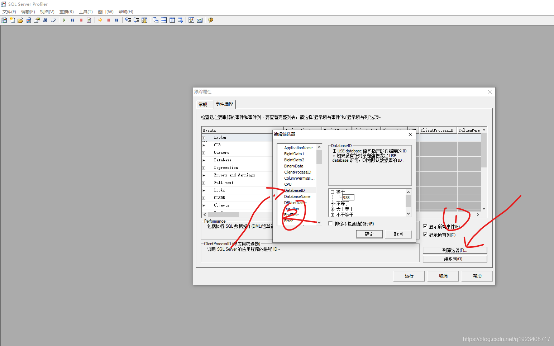Clear the trace window with the eraser icon
This screenshot has height=346, width=554.
53,20
